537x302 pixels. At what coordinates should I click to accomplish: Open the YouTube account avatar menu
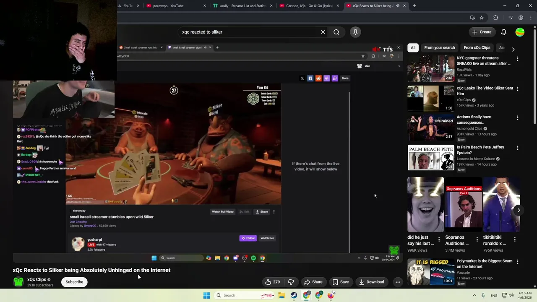(x=520, y=32)
